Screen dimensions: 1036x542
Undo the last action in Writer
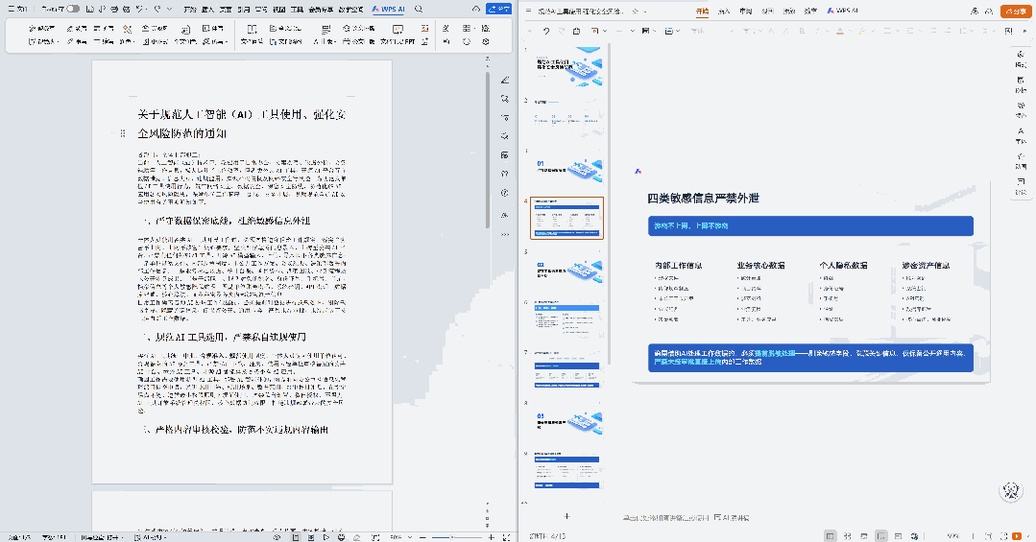click(x=141, y=10)
